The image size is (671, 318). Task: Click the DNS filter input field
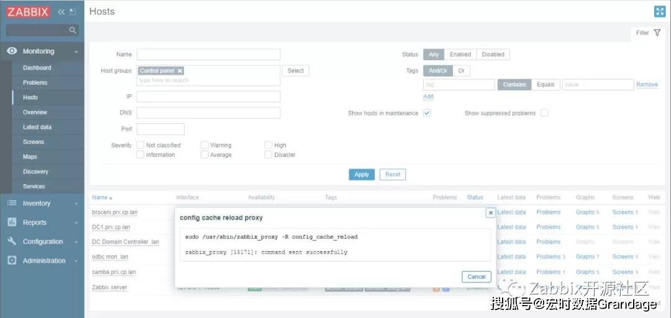208,113
